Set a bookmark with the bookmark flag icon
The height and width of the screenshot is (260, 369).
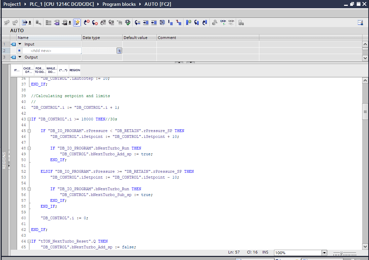(188, 22)
